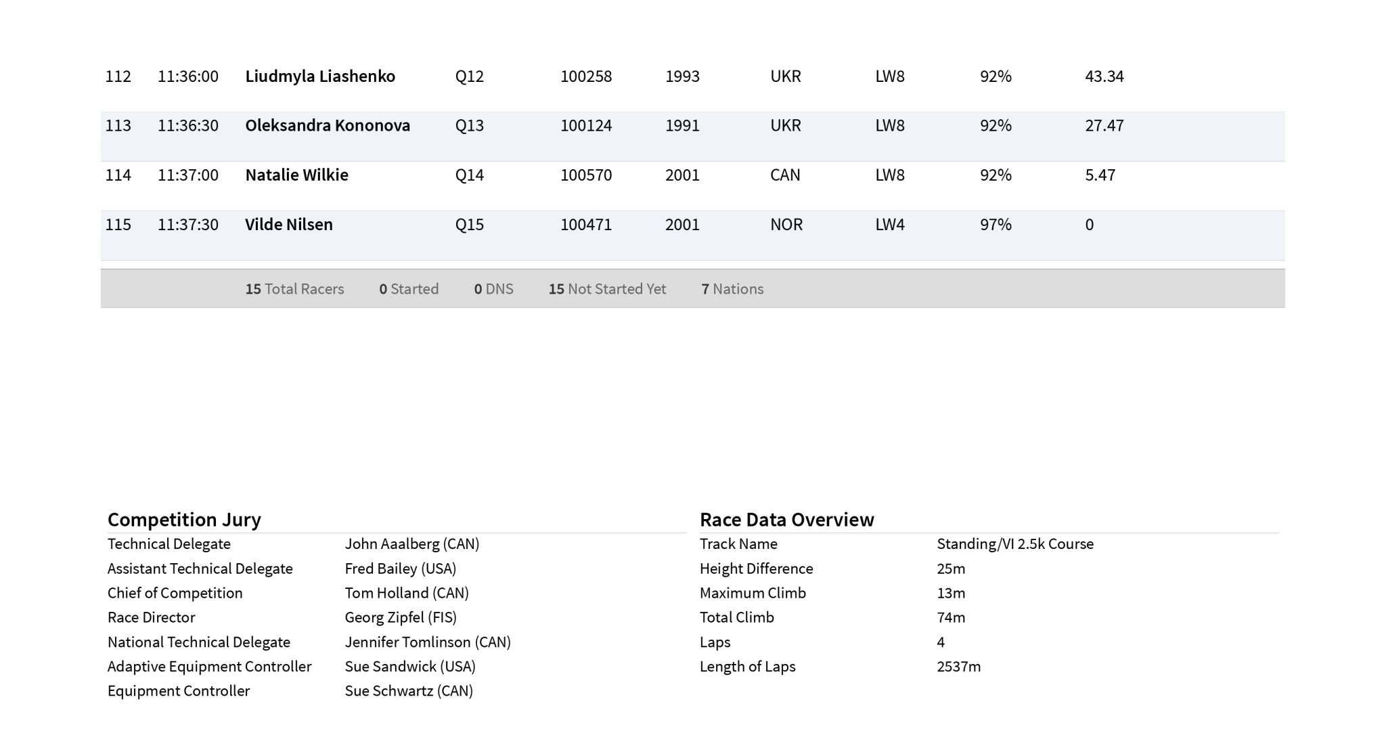Image resolution: width=1386 pixels, height=756 pixels.
Task: Click Technical Delegate John Aaalberg (CAN)
Action: 411,544
